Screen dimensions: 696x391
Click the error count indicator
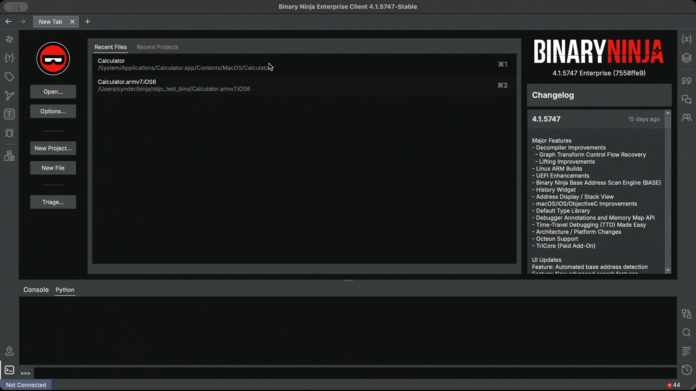pos(674,385)
